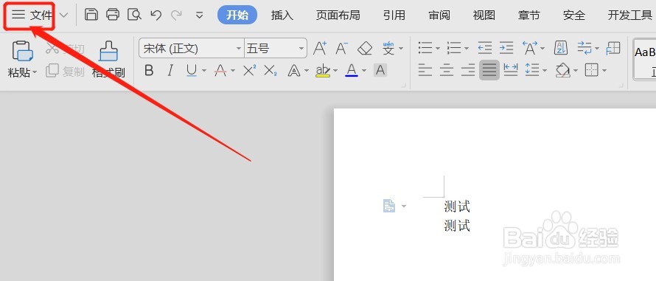Click the line spacing icon
Screen dimensions: 656x281
[x=532, y=69]
